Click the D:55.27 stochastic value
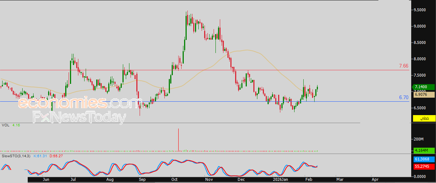This screenshot has height=183, width=436. (x=57, y=156)
